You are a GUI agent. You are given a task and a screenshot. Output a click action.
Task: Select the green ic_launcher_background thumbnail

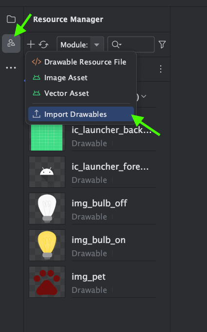pyautogui.click(x=47, y=137)
